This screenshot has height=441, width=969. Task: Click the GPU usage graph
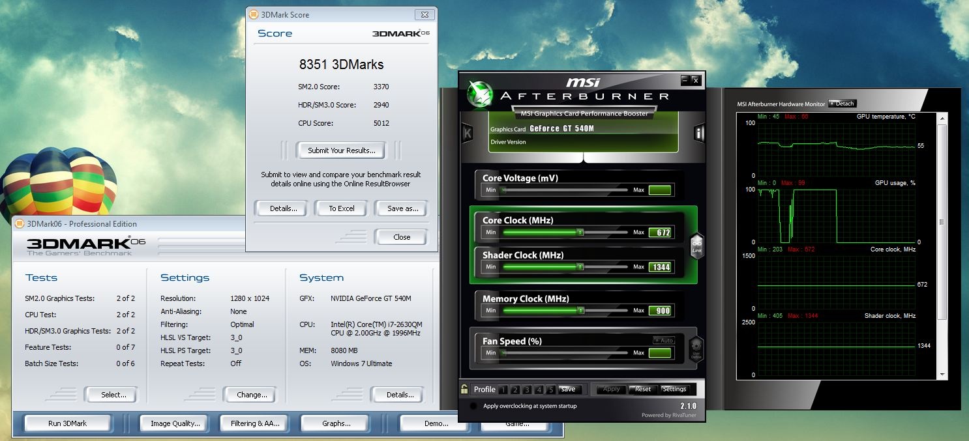click(837, 216)
